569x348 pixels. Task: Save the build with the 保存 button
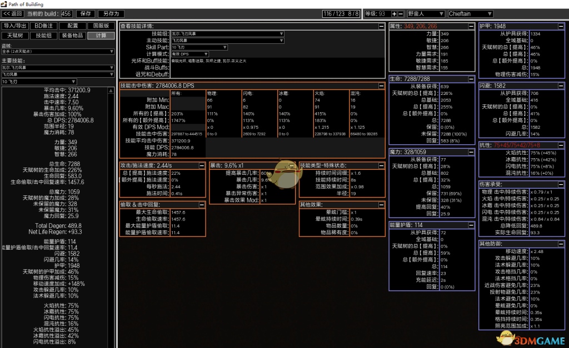click(86, 14)
